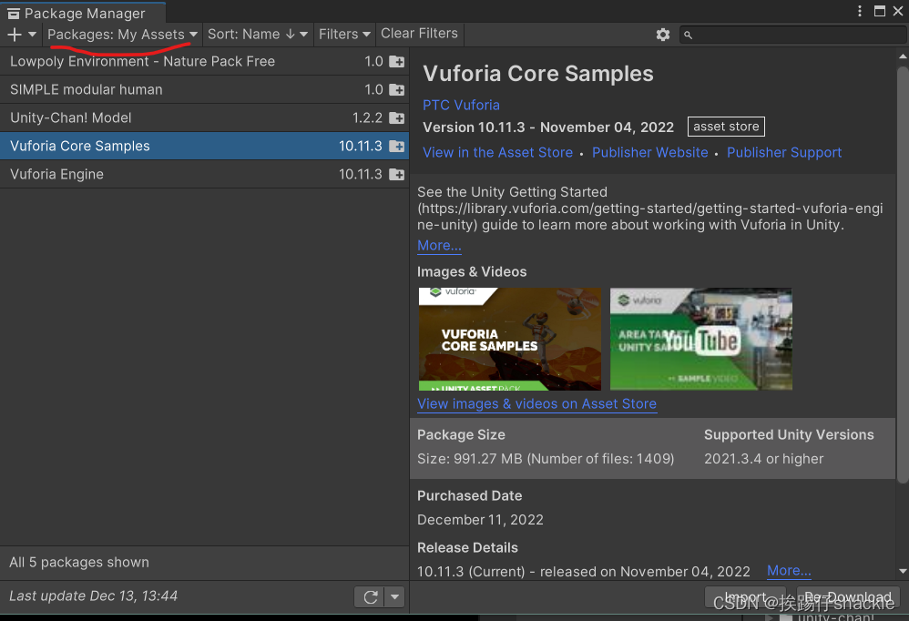Select Vuforia Core Samples in list
Image resolution: width=909 pixels, height=621 pixels.
click(204, 146)
